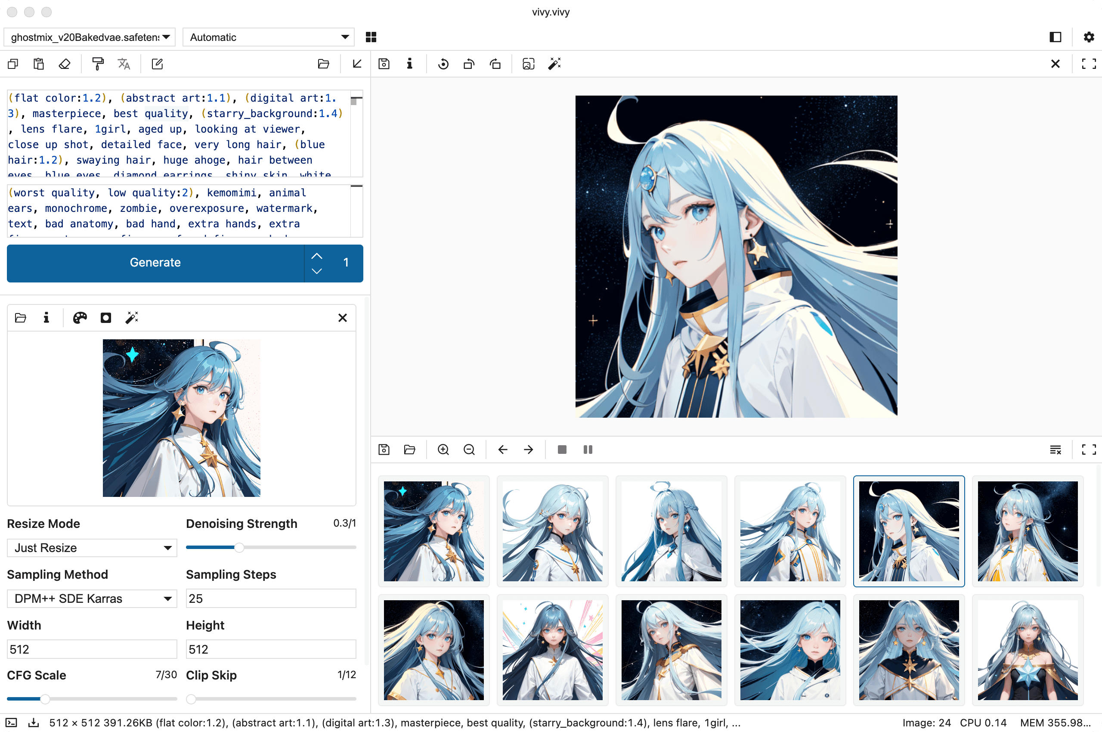Stop the image generation
Viewport: 1102px width, 732px height.
pos(562,450)
